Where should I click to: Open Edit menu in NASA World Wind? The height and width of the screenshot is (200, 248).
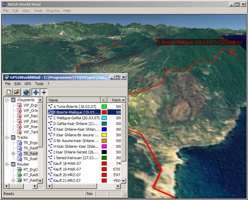[15, 11]
